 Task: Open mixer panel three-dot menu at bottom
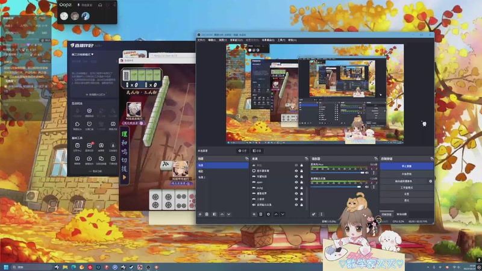321,214
